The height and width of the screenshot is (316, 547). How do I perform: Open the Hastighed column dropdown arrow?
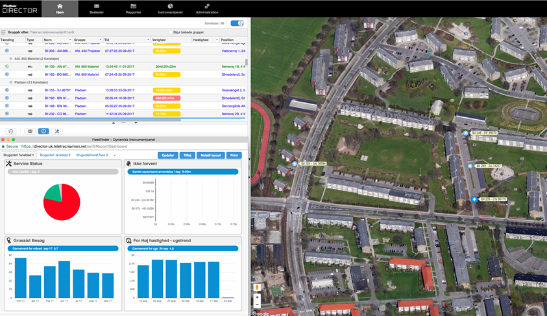tap(217, 39)
